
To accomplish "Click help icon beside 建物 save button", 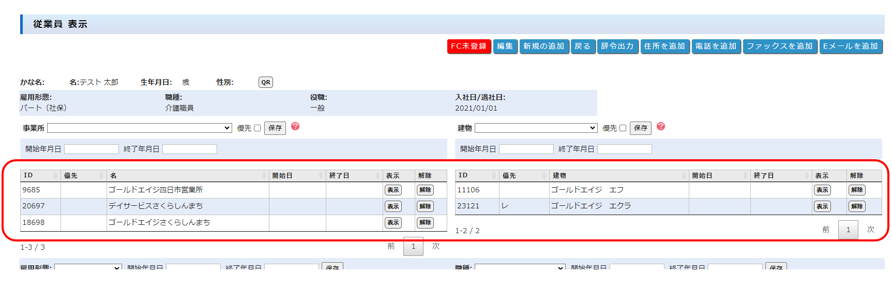I will click(x=660, y=127).
